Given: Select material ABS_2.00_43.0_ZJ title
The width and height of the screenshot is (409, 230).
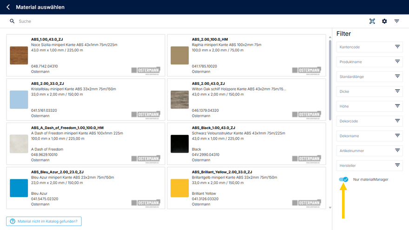Looking at the screenshot, I should 208,83.
